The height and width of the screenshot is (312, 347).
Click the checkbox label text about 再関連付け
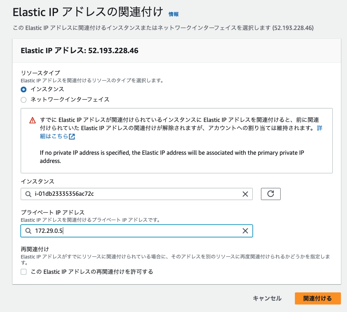point(92,272)
